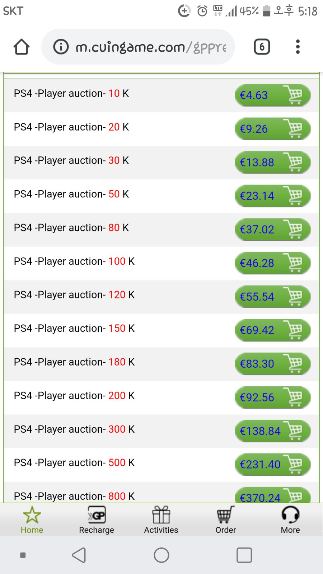Tap the cuingame URL address field
This screenshot has width=323, height=574.
point(151,47)
